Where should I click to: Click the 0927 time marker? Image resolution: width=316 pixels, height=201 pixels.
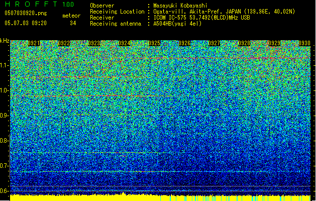pyautogui.click(x=214, y=43)
